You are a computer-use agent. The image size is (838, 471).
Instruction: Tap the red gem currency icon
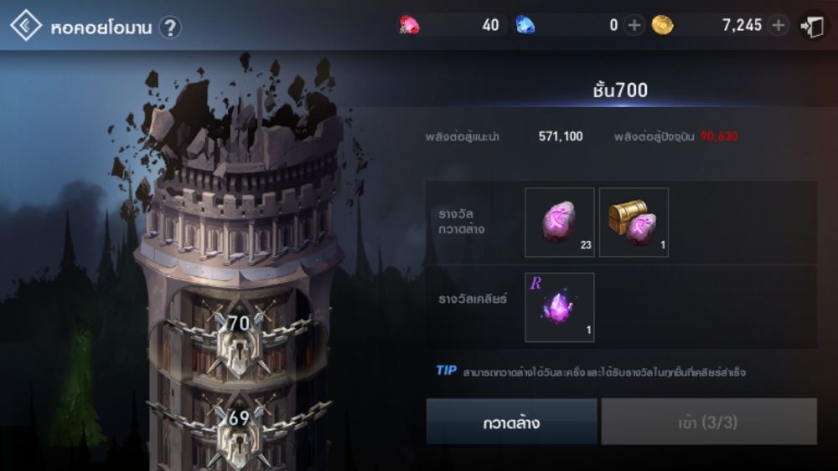point(410,25)
